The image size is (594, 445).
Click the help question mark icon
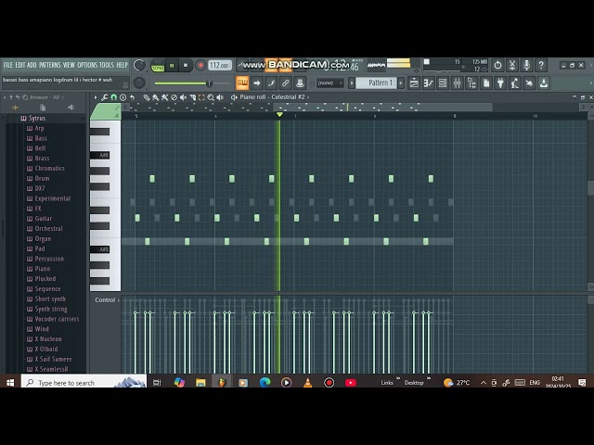tap(541, 65)
